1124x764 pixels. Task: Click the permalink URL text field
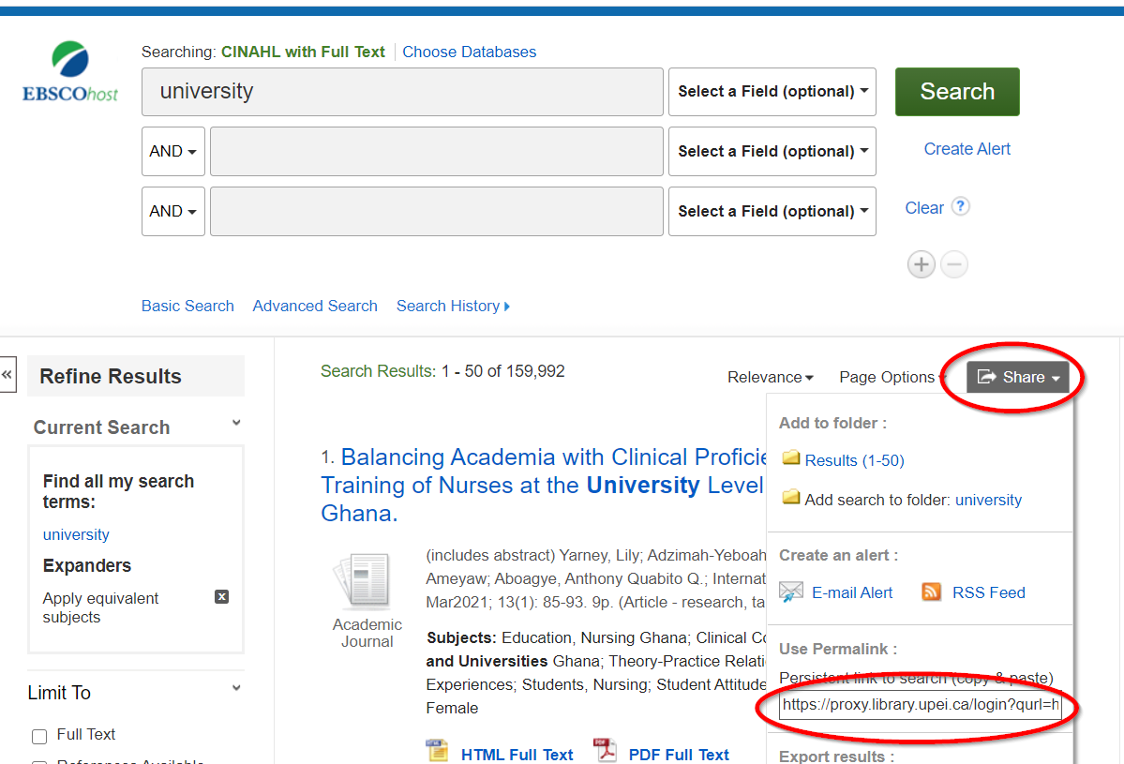(x=920, y=706)
